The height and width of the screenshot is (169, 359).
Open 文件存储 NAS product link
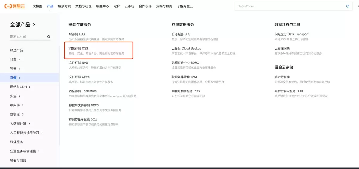click(78, 62)
